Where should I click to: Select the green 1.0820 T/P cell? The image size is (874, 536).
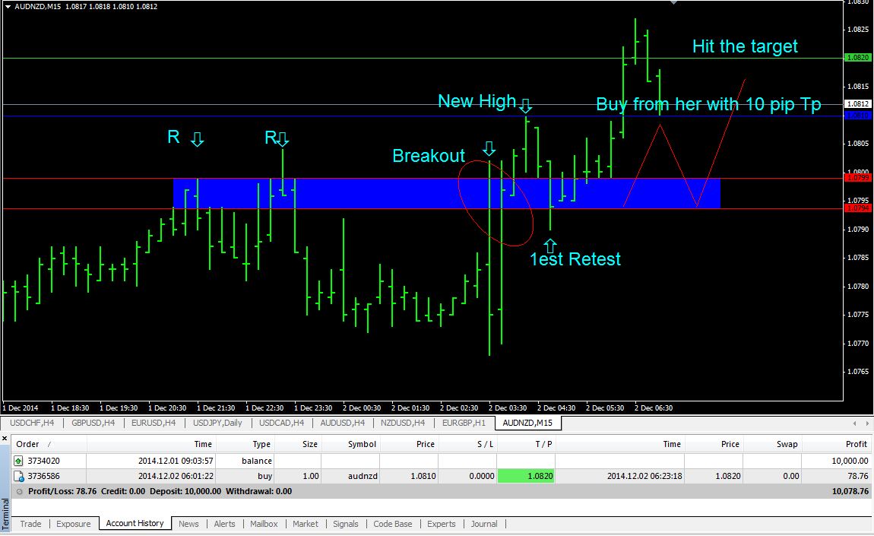point(526,476)
